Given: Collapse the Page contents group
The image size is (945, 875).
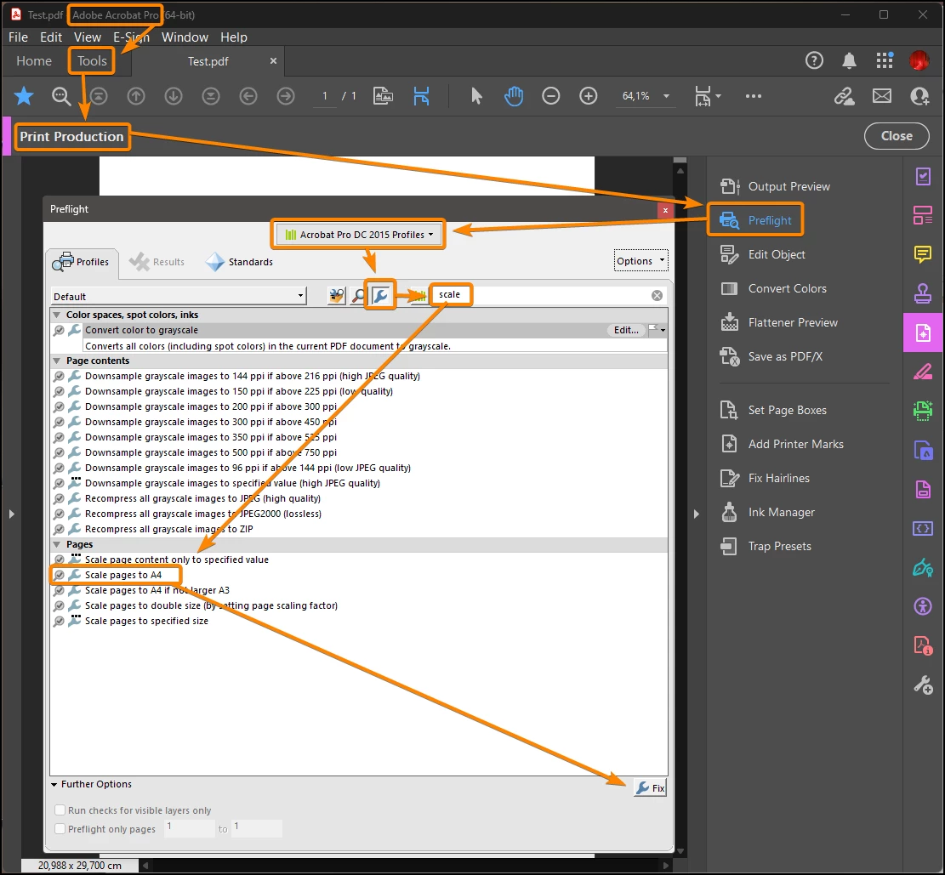Looking at the screenshot, I should pos(57,361).
